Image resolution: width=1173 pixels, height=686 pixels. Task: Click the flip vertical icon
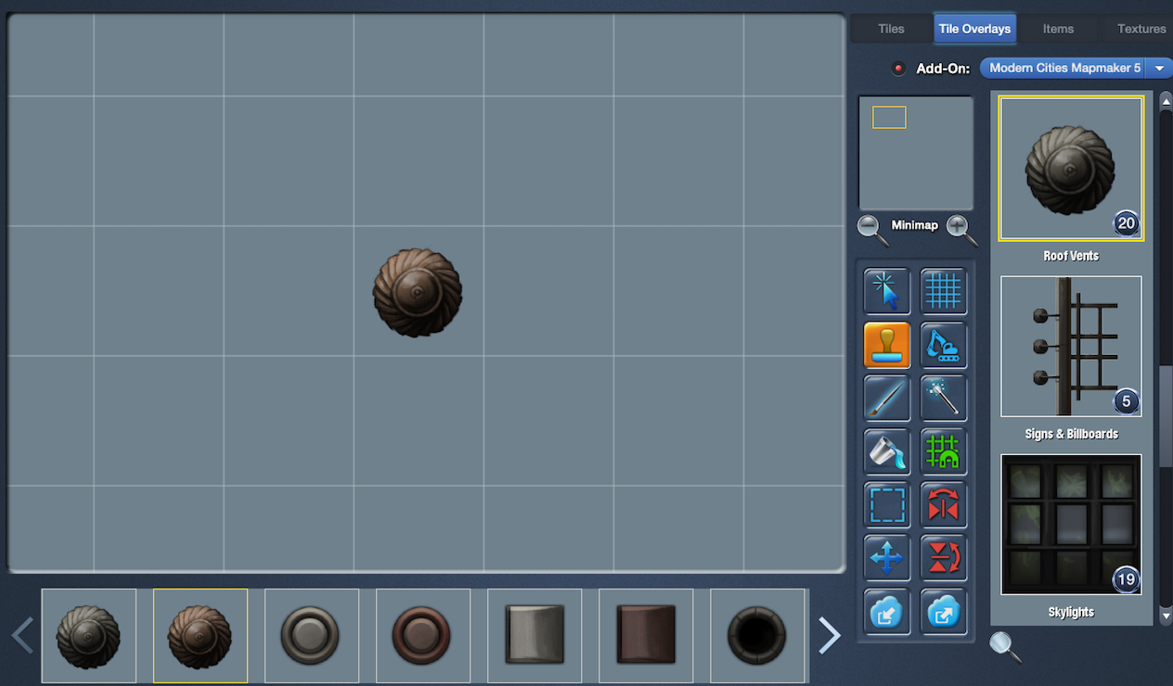(x=943, y=558)
